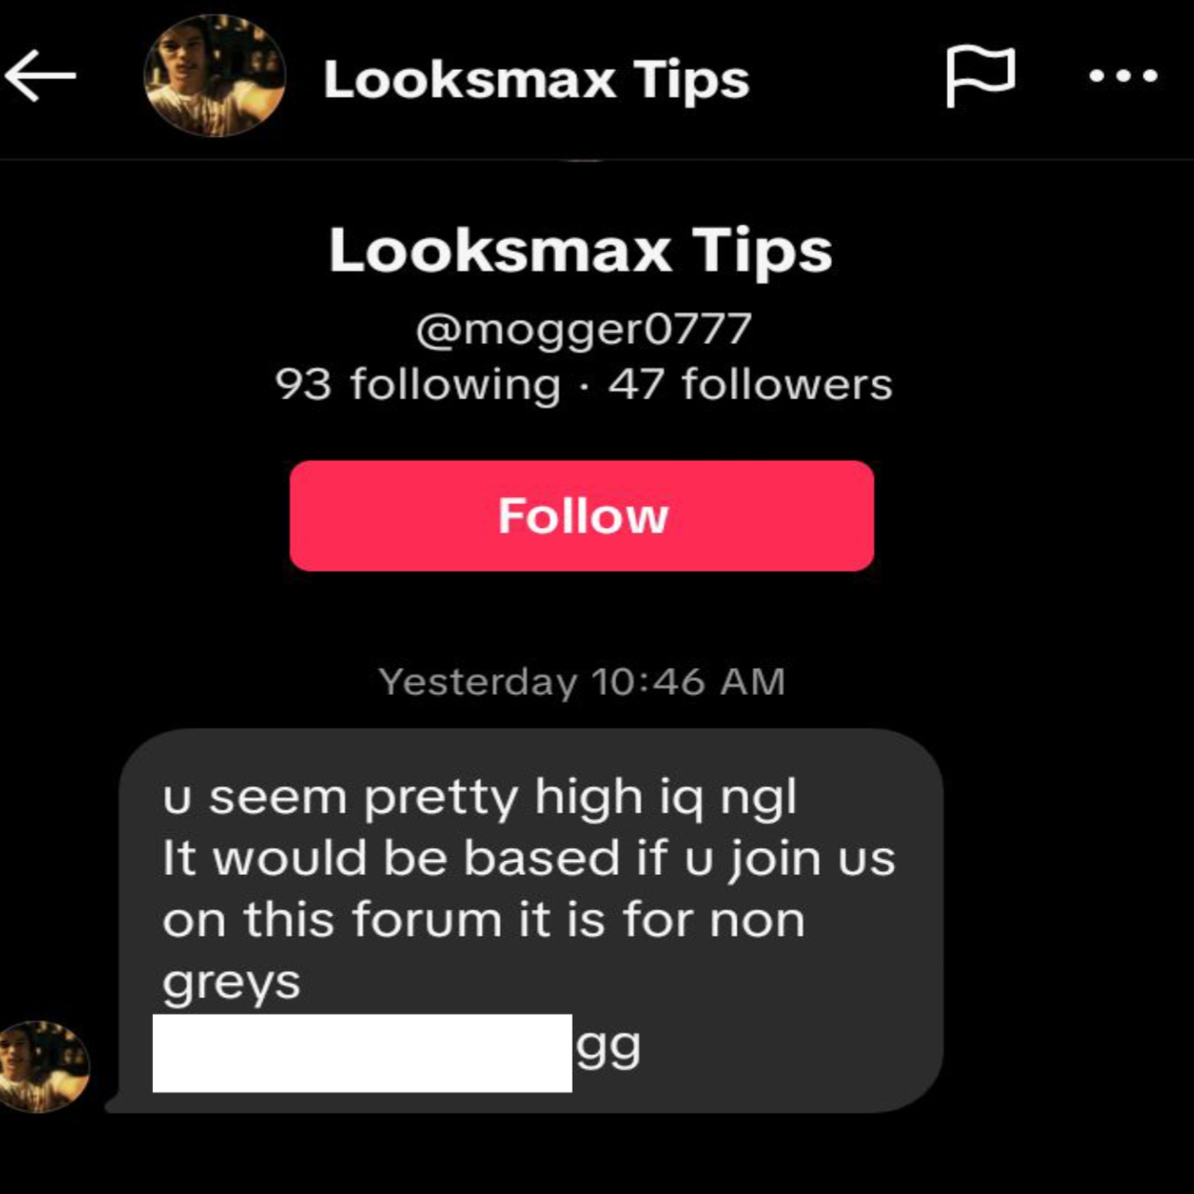Tap the sender avatar beside the message
The width and height of the screenshot is (1194, 1194).
pos(43,1066)
